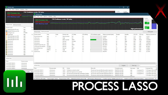
Task: Click the 'Queue length: 1' status bar entry
Action: pyautogui.click(x=52, y=79)
